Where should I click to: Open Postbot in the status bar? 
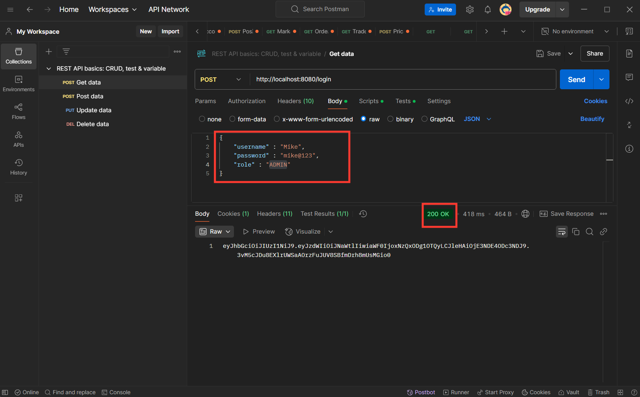(x=421, y=392)
